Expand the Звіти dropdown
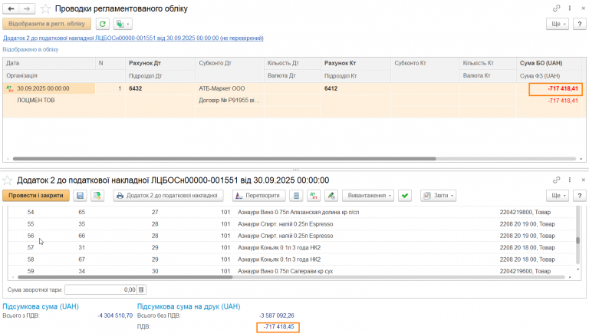This screenshot has height=334, width=589. pos(438,196)
